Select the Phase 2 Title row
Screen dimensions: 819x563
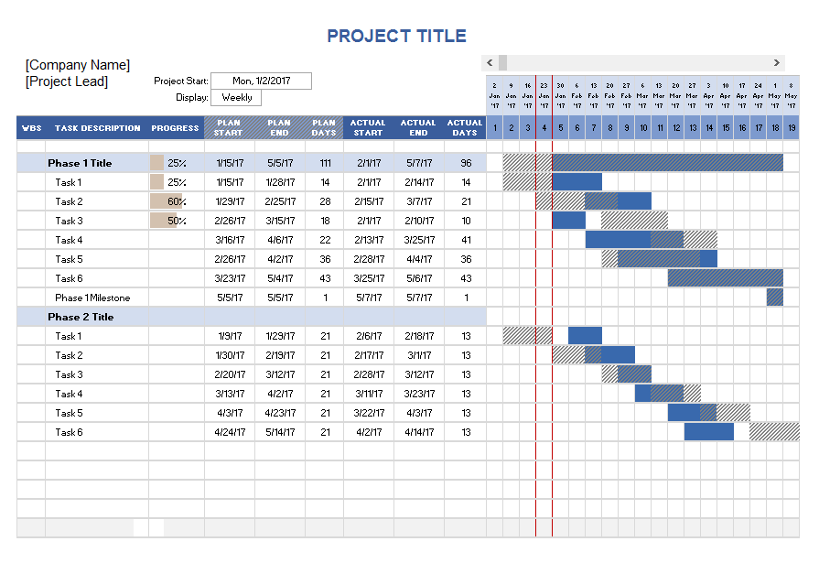(x=81, y=317)
